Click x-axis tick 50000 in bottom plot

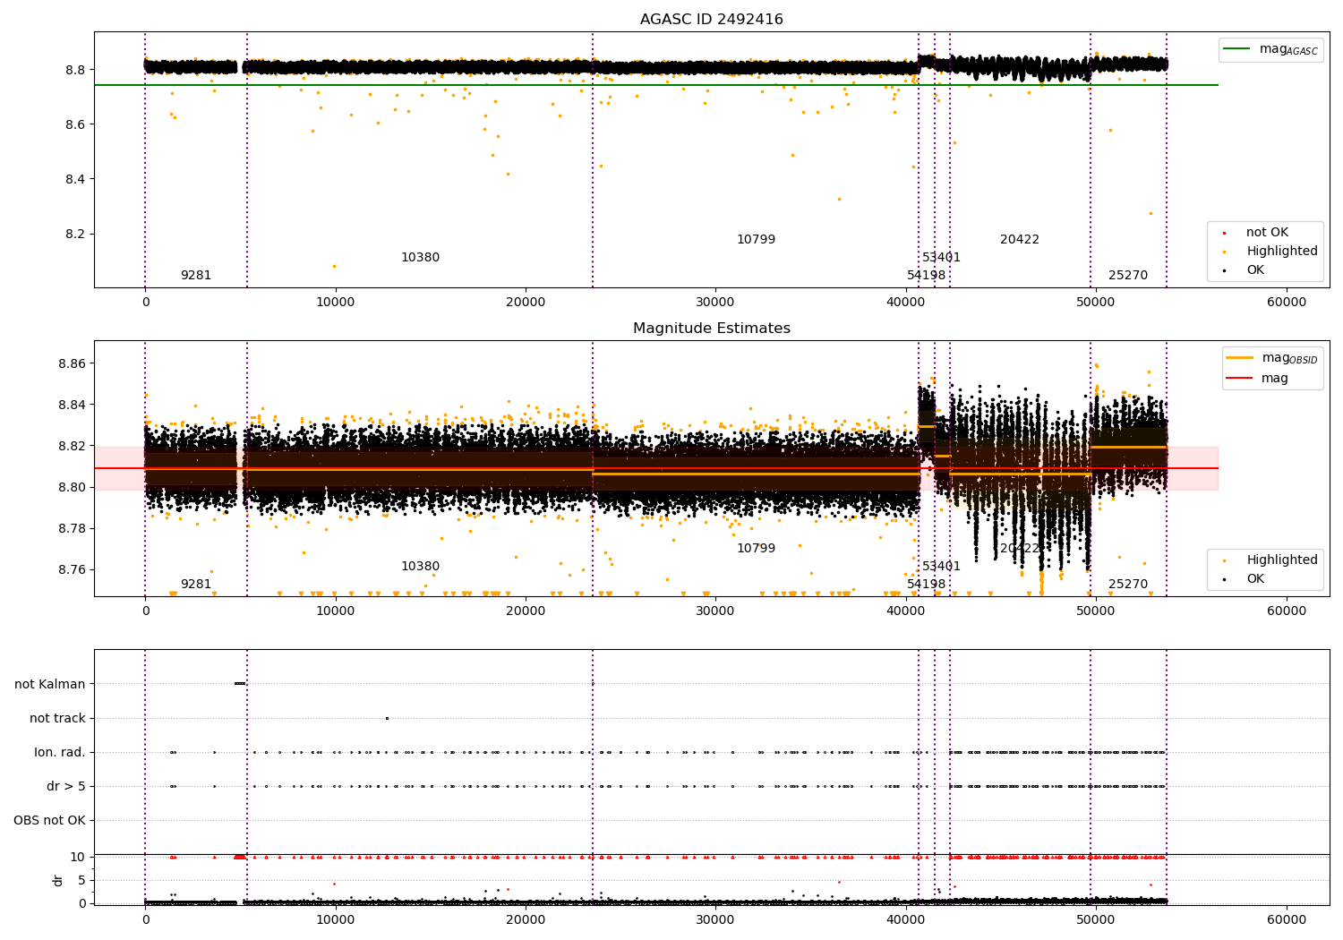1096,919
